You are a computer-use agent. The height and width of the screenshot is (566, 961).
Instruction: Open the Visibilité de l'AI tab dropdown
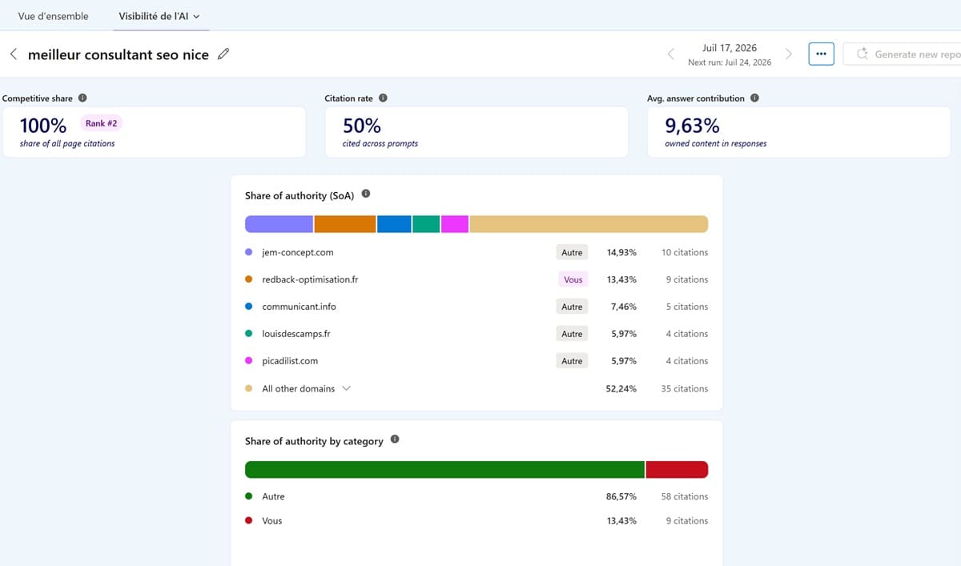pyautogui.click(x=159, y=16)
